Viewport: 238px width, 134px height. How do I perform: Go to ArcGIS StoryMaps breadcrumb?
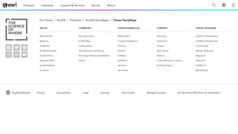(97, 20)
